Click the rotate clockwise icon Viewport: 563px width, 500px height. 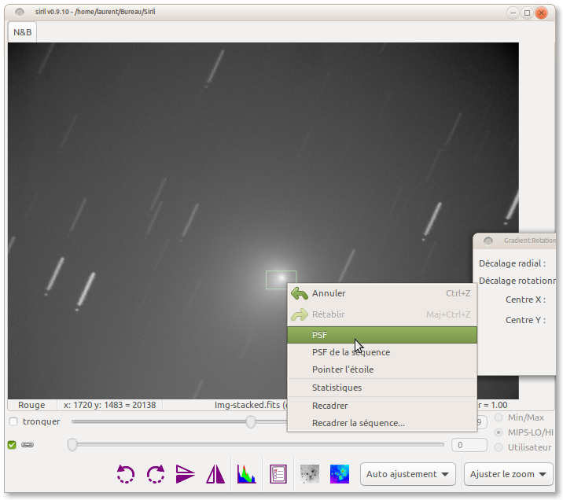pos(156,474)
